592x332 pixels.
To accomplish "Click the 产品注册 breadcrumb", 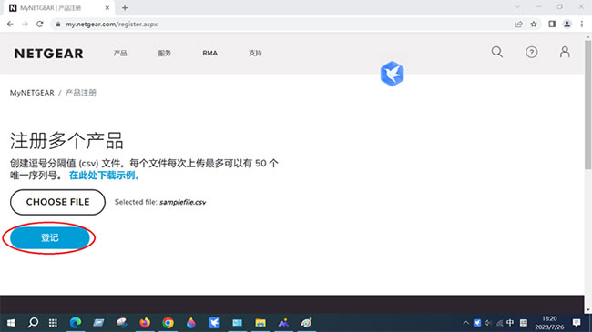I will (81, 93).
